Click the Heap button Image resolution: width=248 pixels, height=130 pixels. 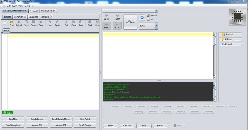click(x=110, y=125)
